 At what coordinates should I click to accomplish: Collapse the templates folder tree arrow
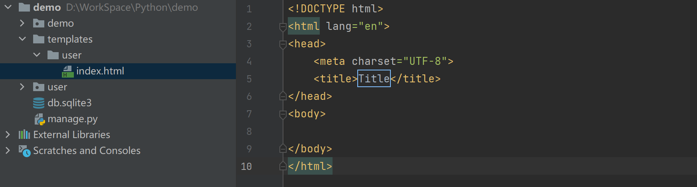click(22, 39)
